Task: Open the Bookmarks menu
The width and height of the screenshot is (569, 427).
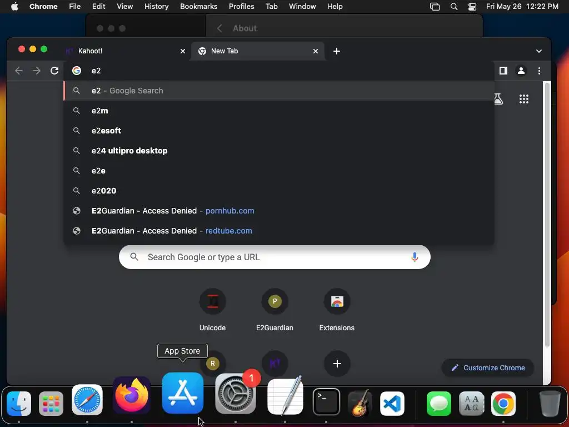Action: pyautogui.click(x=199, y=7)
